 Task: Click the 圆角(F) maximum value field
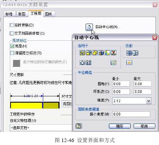click(x=142, y=84)
